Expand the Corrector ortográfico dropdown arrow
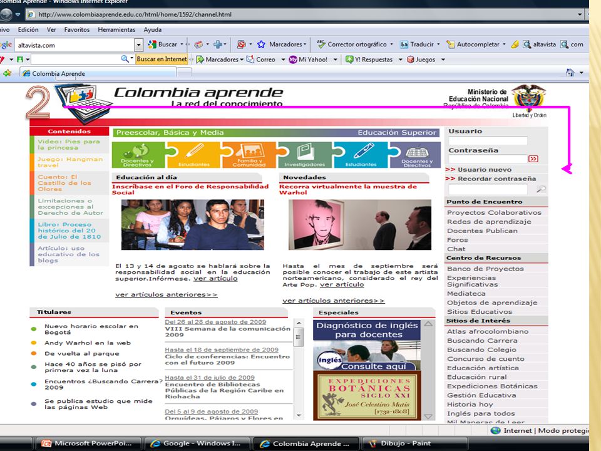This screenshot has width=601, height=451. point(391,44)
